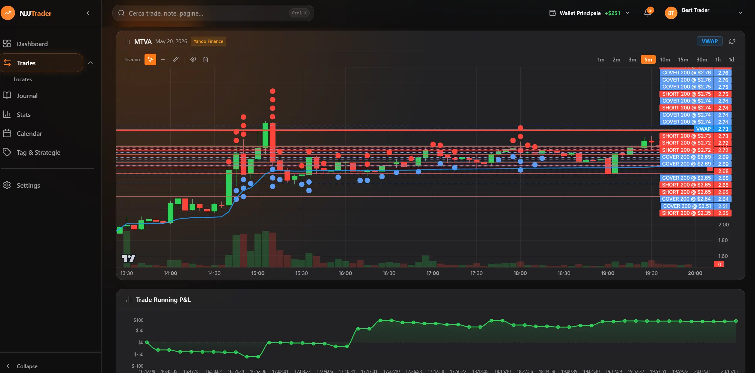This screenshot has width=755, height=373.
Task: Click the Tag icon in sidebar
Action: coord(7,152)
